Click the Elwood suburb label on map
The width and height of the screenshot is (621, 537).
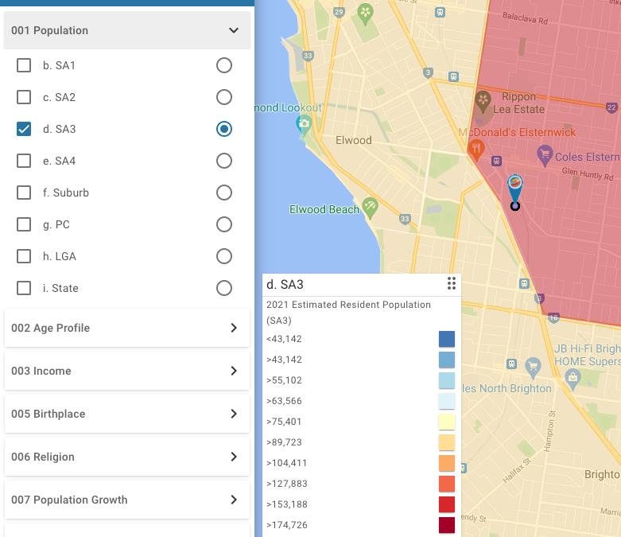353,140
